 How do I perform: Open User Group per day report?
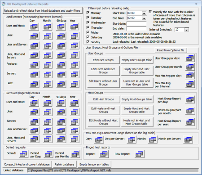[x=190, y=58]
